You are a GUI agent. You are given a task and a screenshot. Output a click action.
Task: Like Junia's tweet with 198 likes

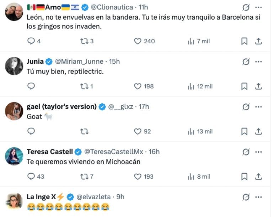point(138,86)
